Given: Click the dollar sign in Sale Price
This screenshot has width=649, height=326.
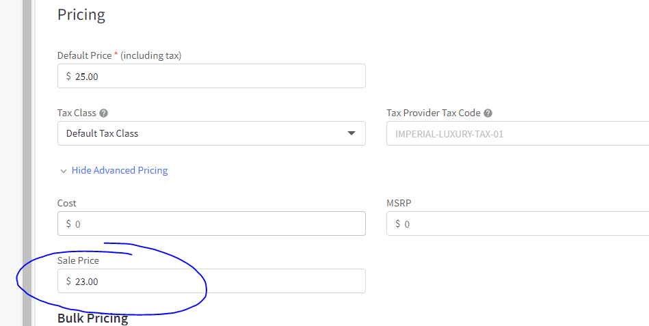Looking at the screenshot, I should coord(68,281).
